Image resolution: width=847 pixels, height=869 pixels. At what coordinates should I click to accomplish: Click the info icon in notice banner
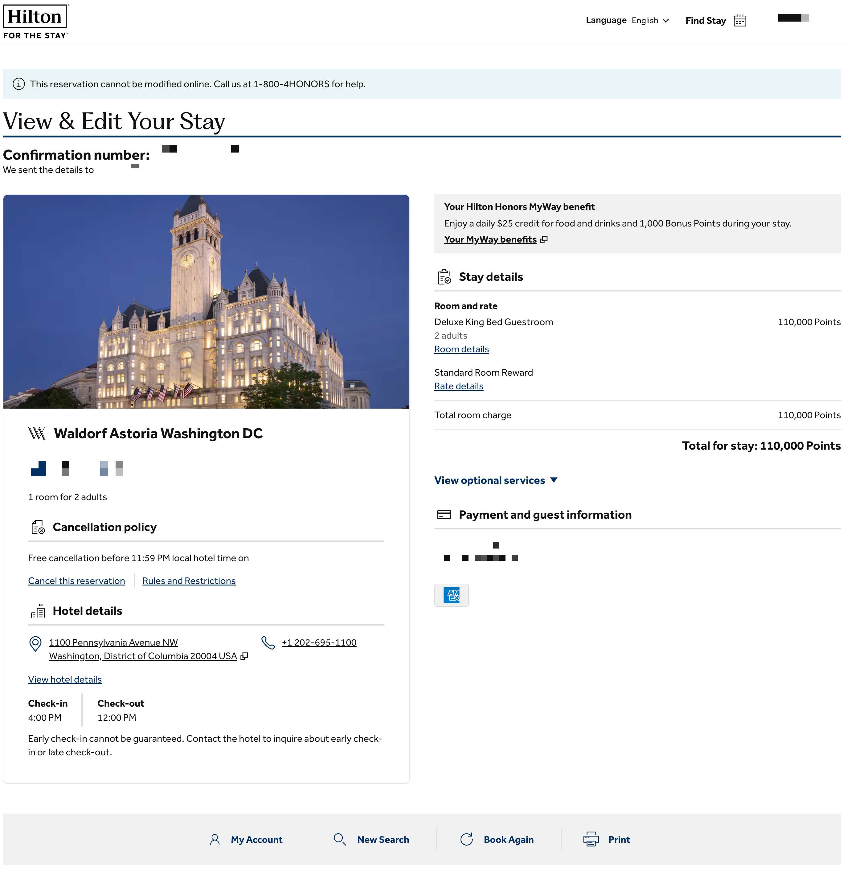point(18,84)
